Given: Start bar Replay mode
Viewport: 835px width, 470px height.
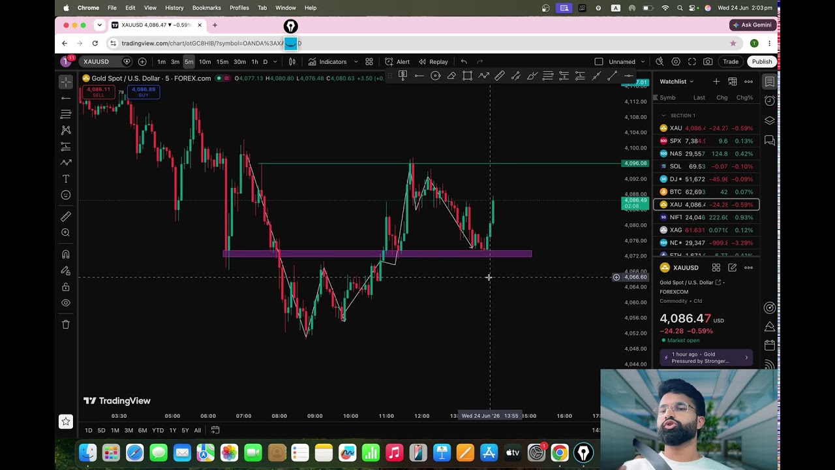Looking at the screenshot, I should (x=433, y=62).
